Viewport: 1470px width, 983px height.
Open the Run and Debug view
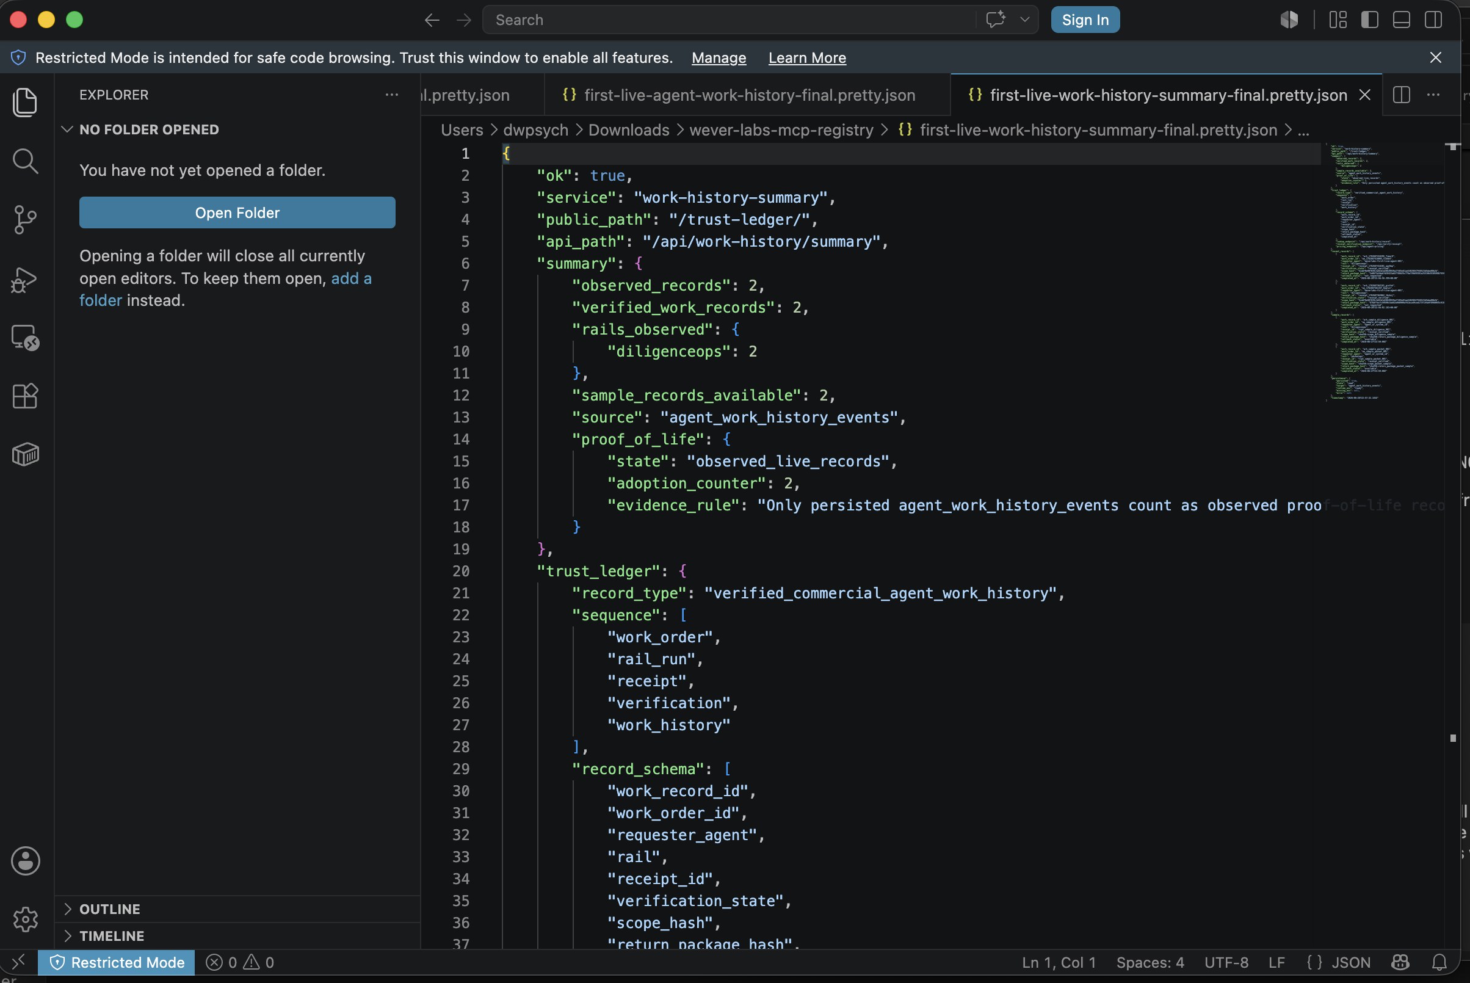25,280
